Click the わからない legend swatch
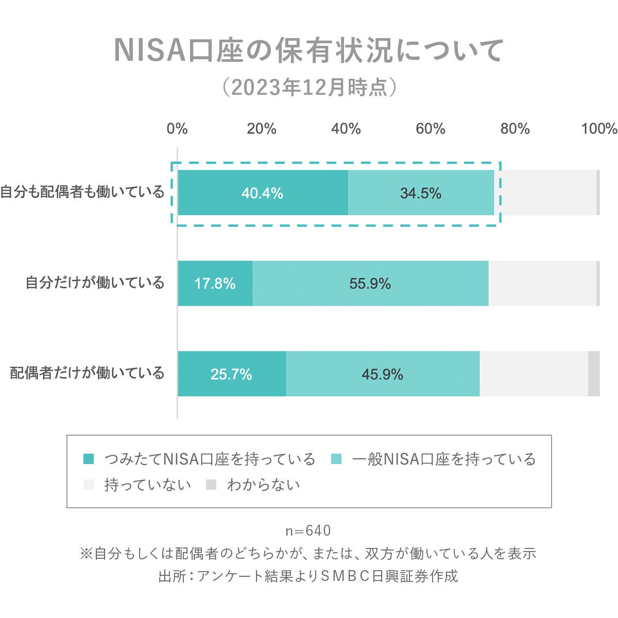Screen dimensions: 618x618 pyautogui.click(x=211, y=485)
